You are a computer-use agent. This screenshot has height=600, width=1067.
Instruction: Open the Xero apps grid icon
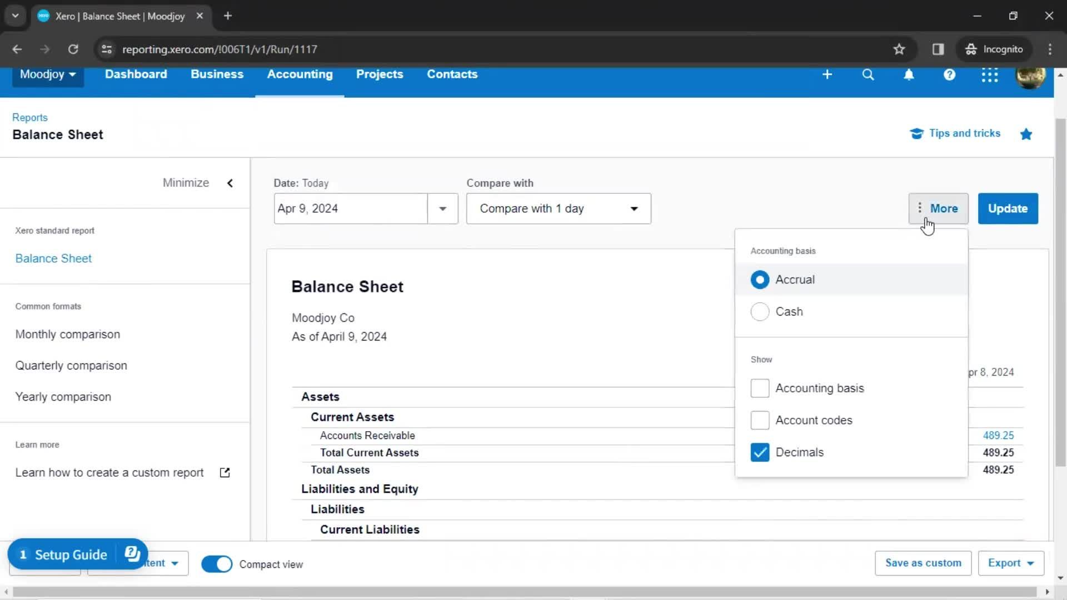tap(990, 74)
